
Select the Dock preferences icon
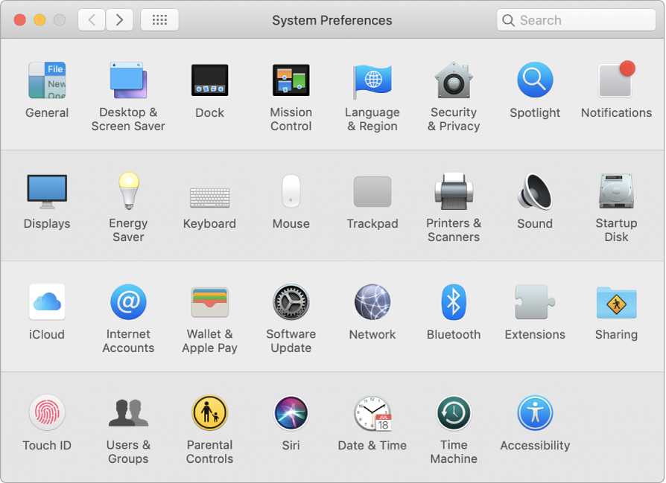point(209,79)
